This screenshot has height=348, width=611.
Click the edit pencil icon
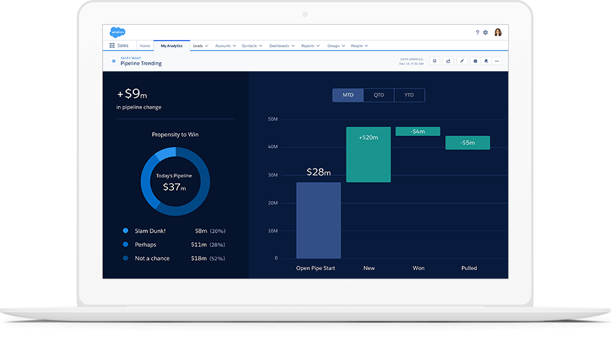point(462,61)
